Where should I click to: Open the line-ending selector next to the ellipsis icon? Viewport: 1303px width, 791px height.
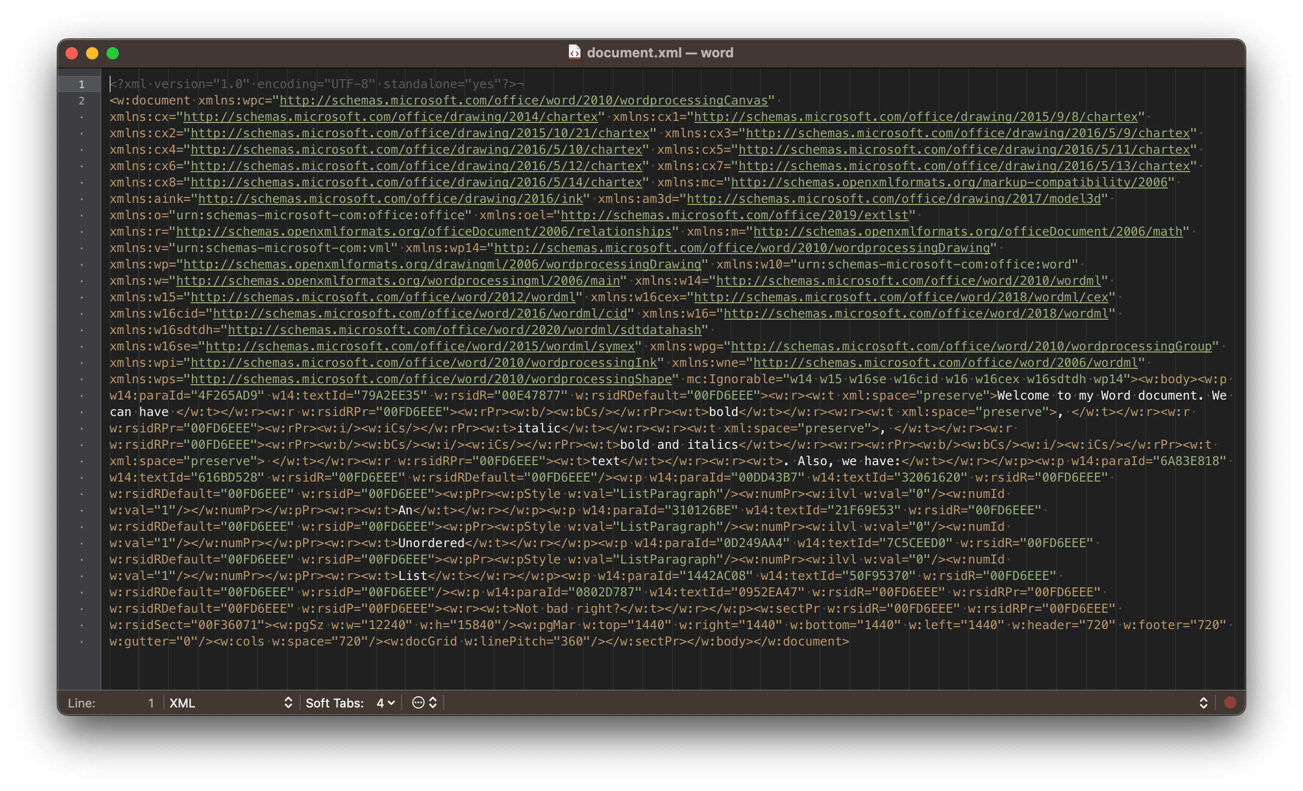[432, 703]
